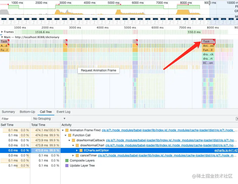Select the Update Layer Tree row
This screenshot has width=238, height=184.
[x=119, y=166]
